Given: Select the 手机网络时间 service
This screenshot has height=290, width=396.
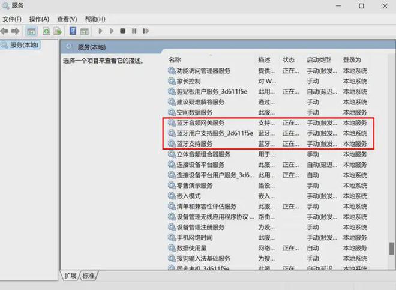Looking at the screenshot, I should point(268,237).
